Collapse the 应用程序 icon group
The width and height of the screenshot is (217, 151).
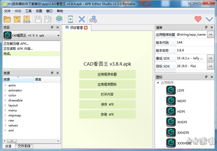click(x=158, y=83)
